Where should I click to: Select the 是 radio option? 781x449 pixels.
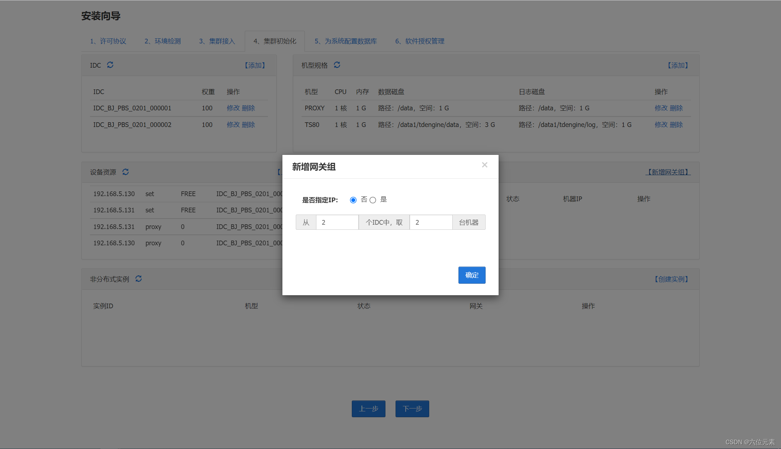pos(373,200)
